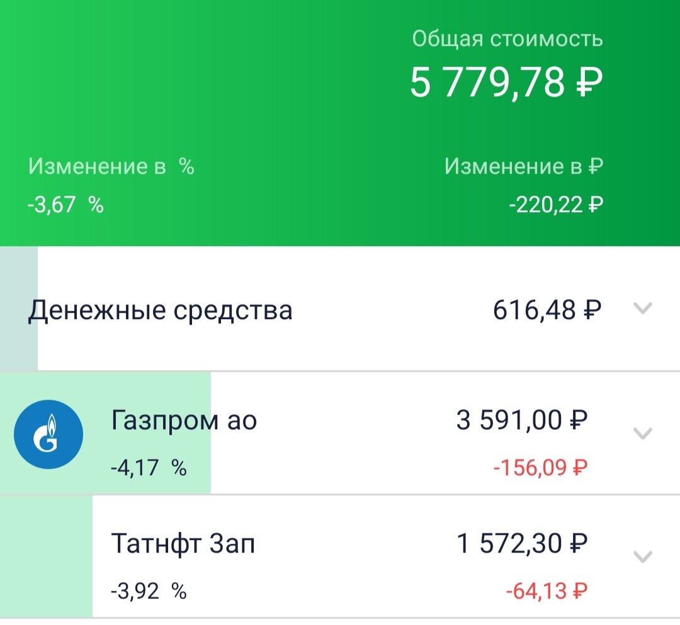The width and height of the screenshot is (680, 625).
Task: Open the Татнфт 3ап position name
Action: [x=183, y=544]
